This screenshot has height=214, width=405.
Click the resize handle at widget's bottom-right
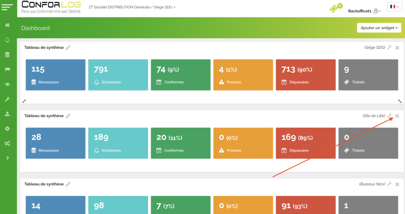399,101
